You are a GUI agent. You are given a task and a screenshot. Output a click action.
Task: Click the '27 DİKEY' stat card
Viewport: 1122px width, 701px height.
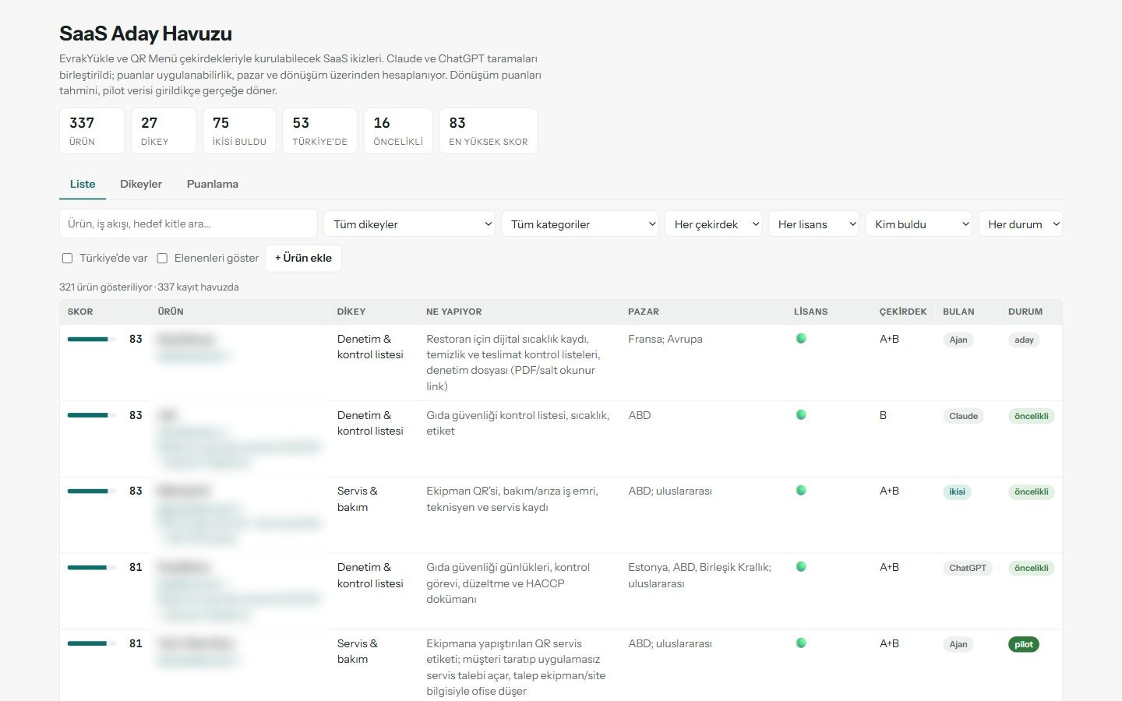164,131
